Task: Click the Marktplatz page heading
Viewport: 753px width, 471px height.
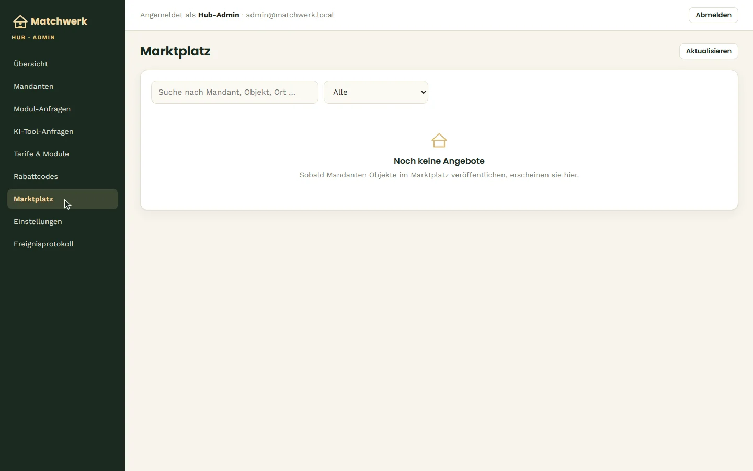Action: [x=175, y=51]
